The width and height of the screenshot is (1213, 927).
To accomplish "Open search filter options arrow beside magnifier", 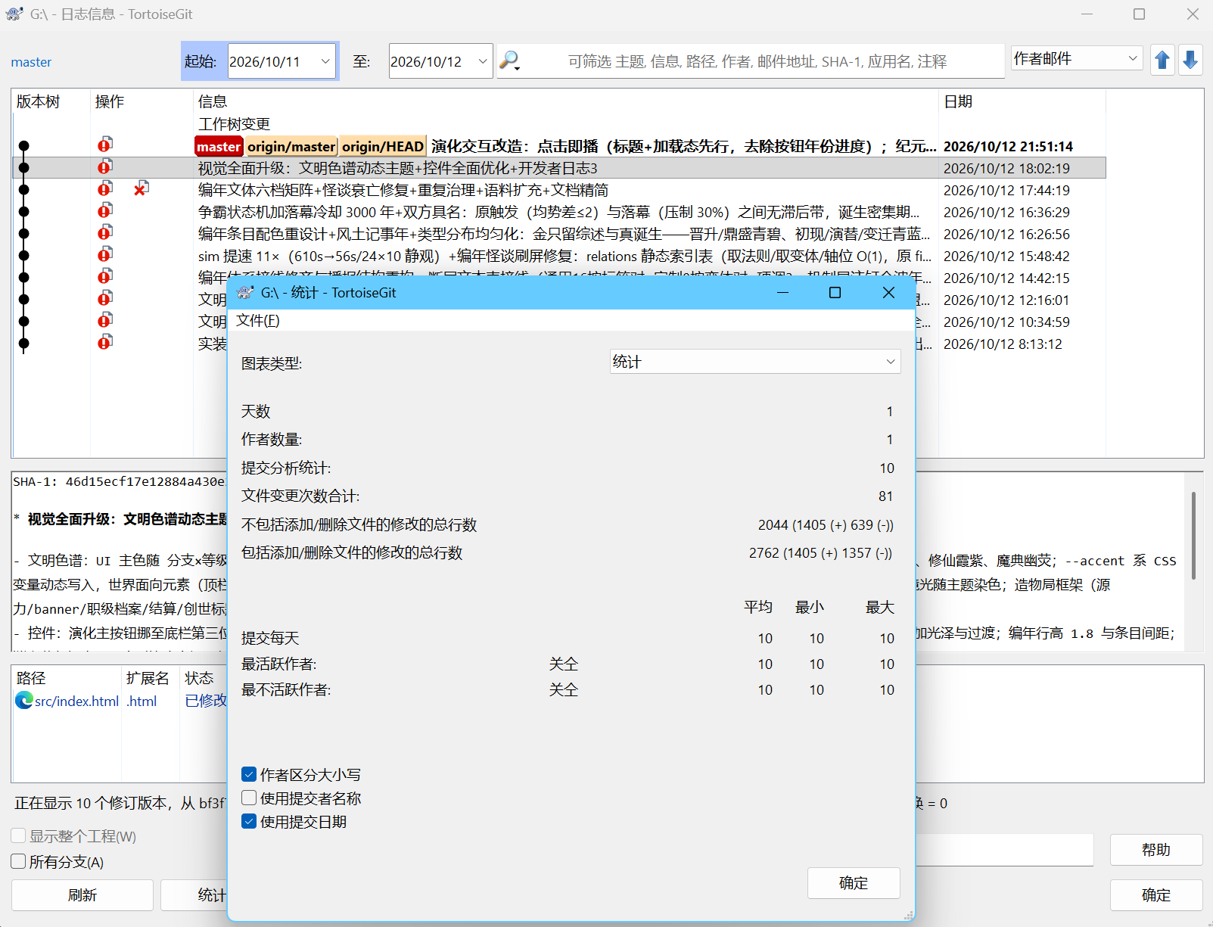I will tap(518, 69).
